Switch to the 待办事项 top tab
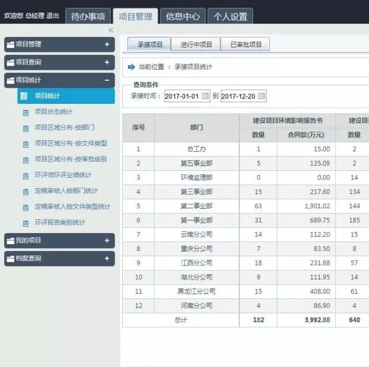The width and height of the screenshot is (369, 367). [x=88, y=17]
